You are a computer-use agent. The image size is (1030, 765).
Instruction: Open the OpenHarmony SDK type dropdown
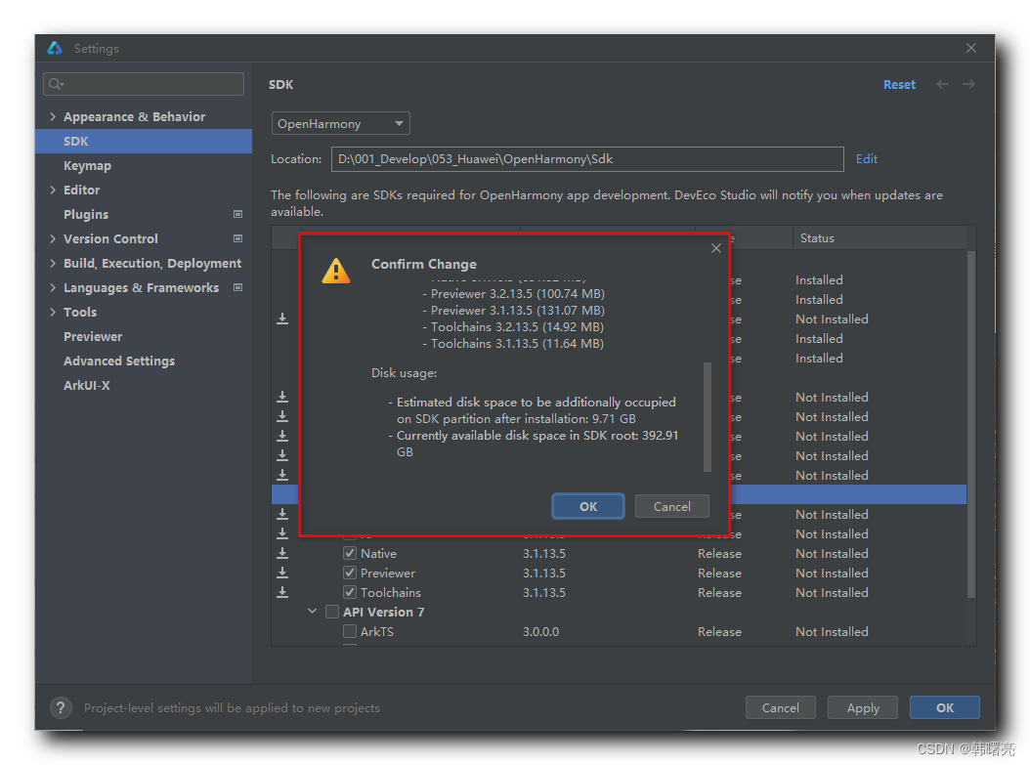click(x=340, y=124)
